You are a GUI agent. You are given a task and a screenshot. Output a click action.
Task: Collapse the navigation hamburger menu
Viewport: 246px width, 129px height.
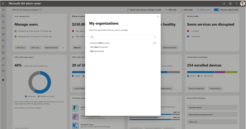[3, 10]
